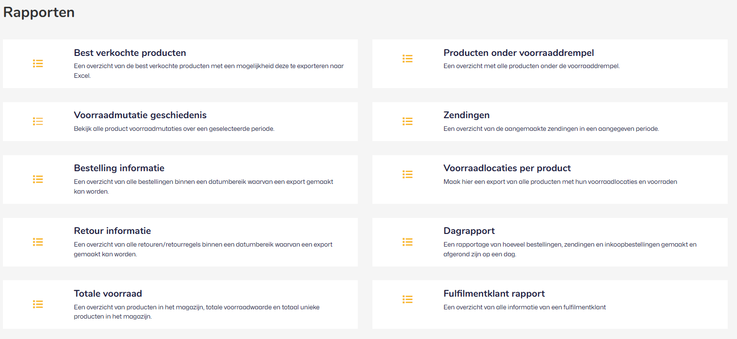Open the Totale voorraad report
This screenshot has width=737, height=339.
click(x=108, y=294)
